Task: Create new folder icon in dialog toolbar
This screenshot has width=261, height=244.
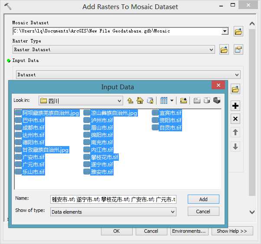Action: point(197,101)
